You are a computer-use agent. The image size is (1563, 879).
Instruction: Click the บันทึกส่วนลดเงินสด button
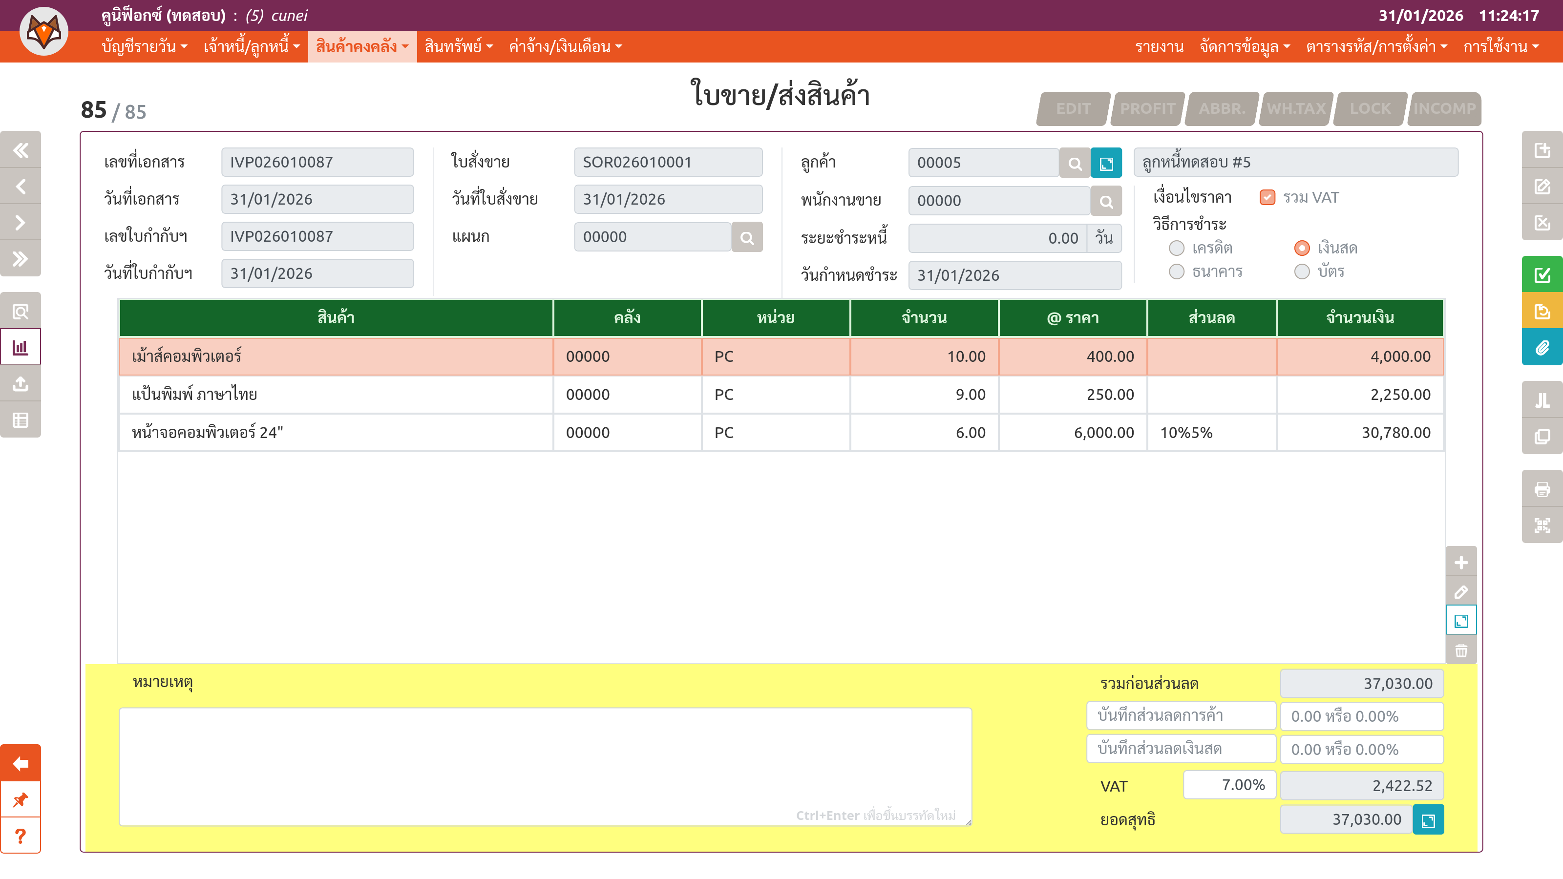point(1181,749)
